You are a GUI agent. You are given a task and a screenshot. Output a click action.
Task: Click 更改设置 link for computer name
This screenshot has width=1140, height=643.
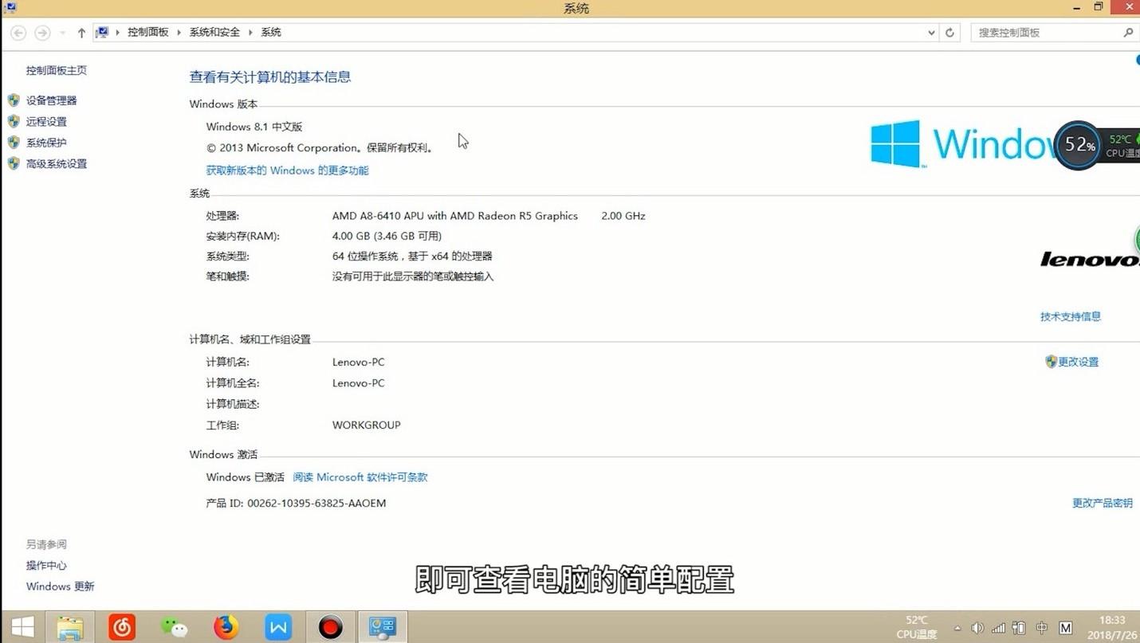pos(1079,362)
